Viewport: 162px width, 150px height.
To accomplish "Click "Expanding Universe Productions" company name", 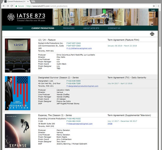I will [52, 119].
